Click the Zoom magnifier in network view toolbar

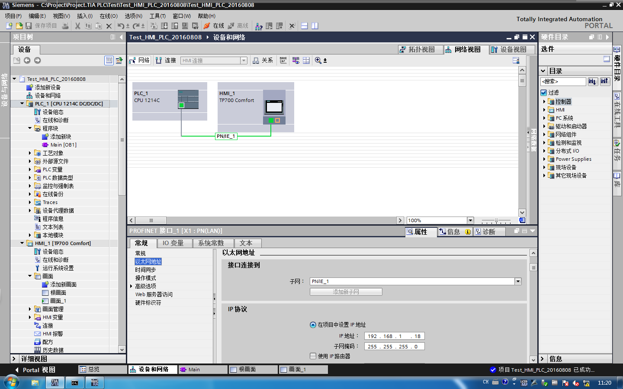[318, 61]
